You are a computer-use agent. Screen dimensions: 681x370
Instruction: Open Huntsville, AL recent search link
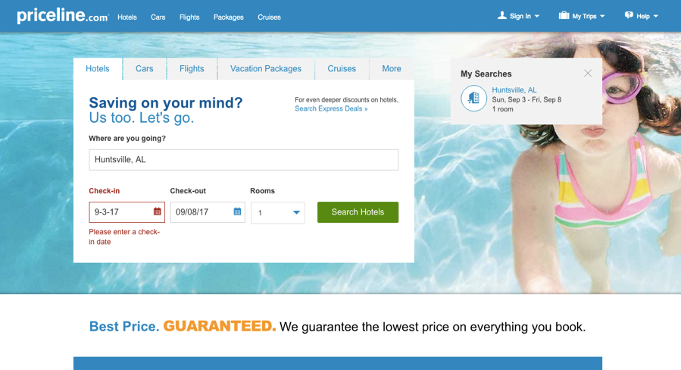click(514, 90)
